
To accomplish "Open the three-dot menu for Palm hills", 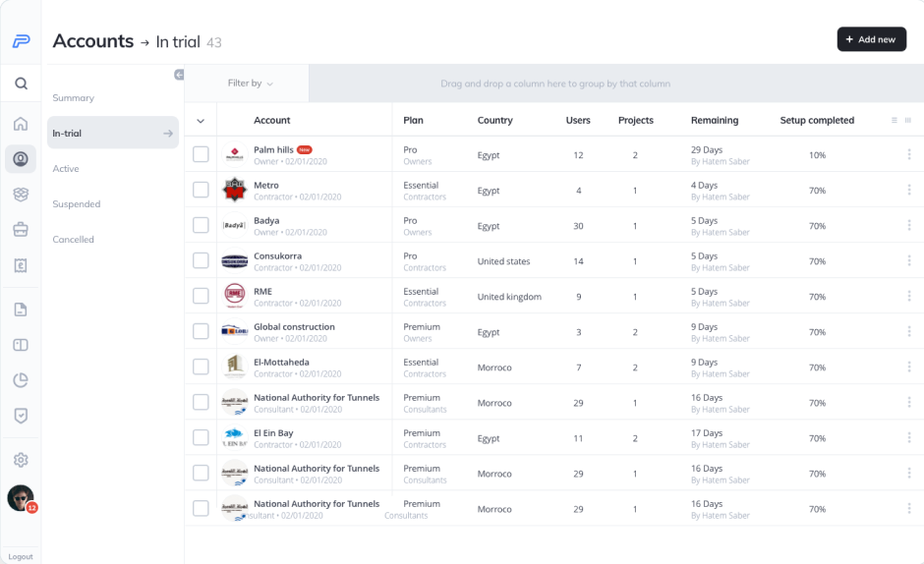I will [x=908, y=154].
